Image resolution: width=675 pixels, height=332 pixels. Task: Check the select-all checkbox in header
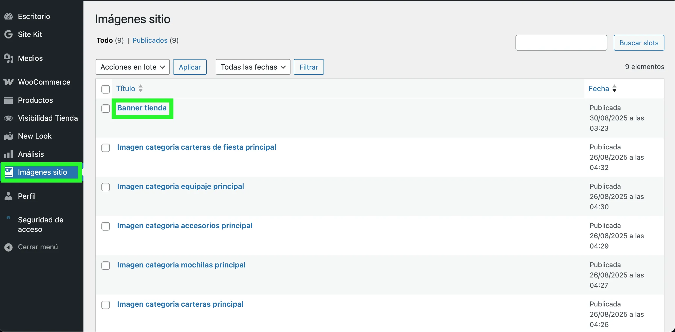click(x=106, y=89)
